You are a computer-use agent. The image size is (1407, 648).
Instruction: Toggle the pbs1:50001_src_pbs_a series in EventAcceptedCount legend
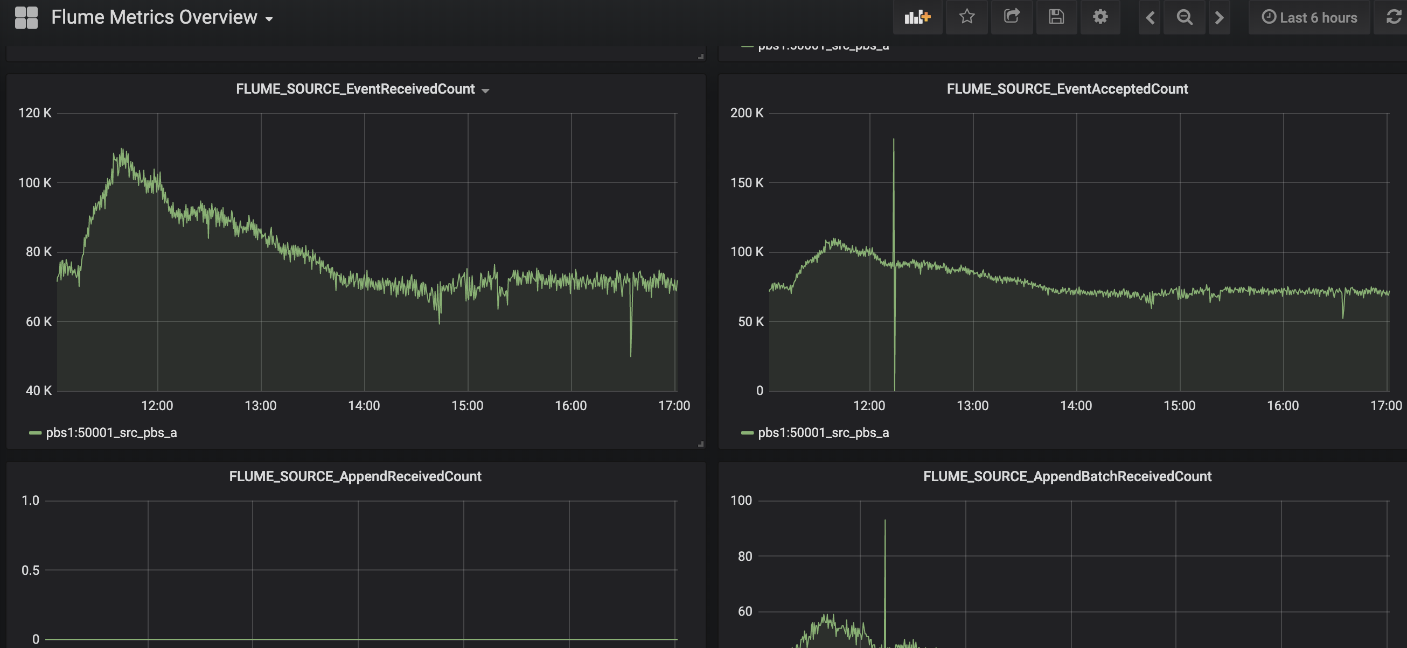coord(823,433)
